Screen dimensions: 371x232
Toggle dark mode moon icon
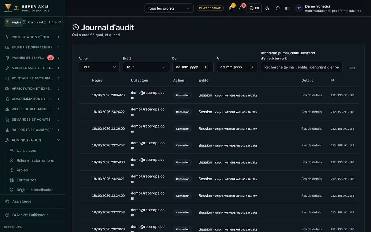pos(268,8)
